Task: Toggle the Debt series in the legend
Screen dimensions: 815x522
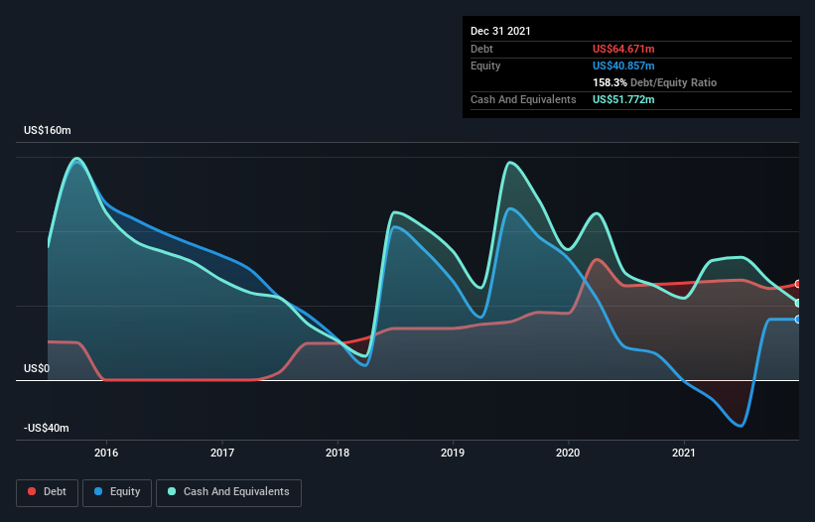Action: tap(48, 492)
